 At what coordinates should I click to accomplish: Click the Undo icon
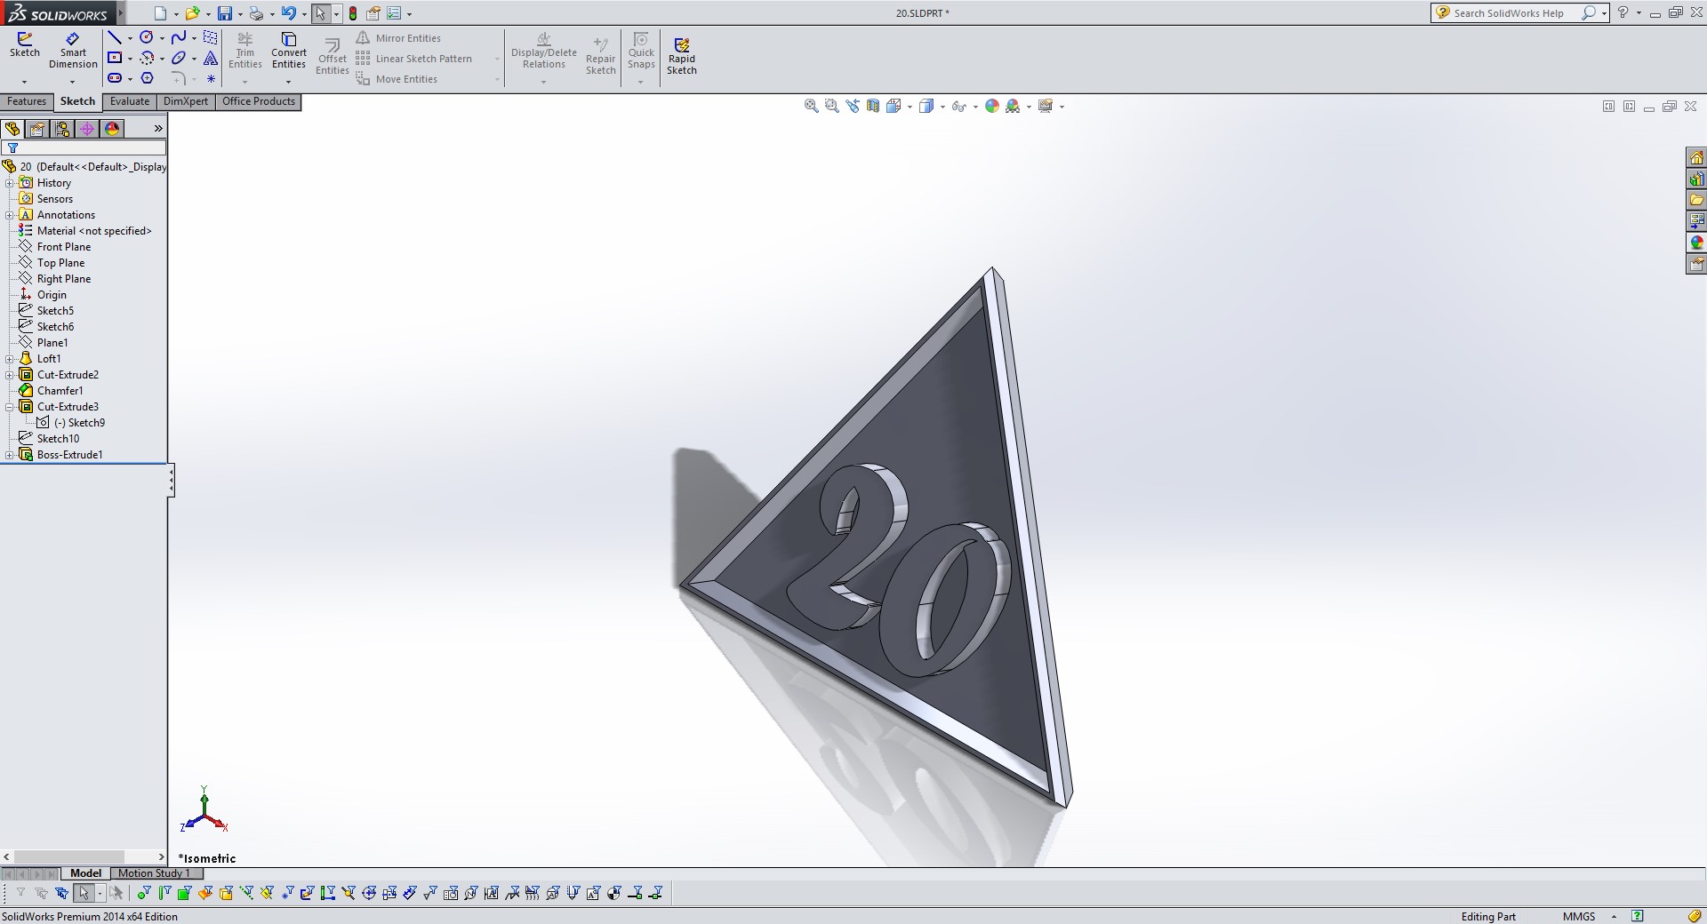tap(288, 13)
